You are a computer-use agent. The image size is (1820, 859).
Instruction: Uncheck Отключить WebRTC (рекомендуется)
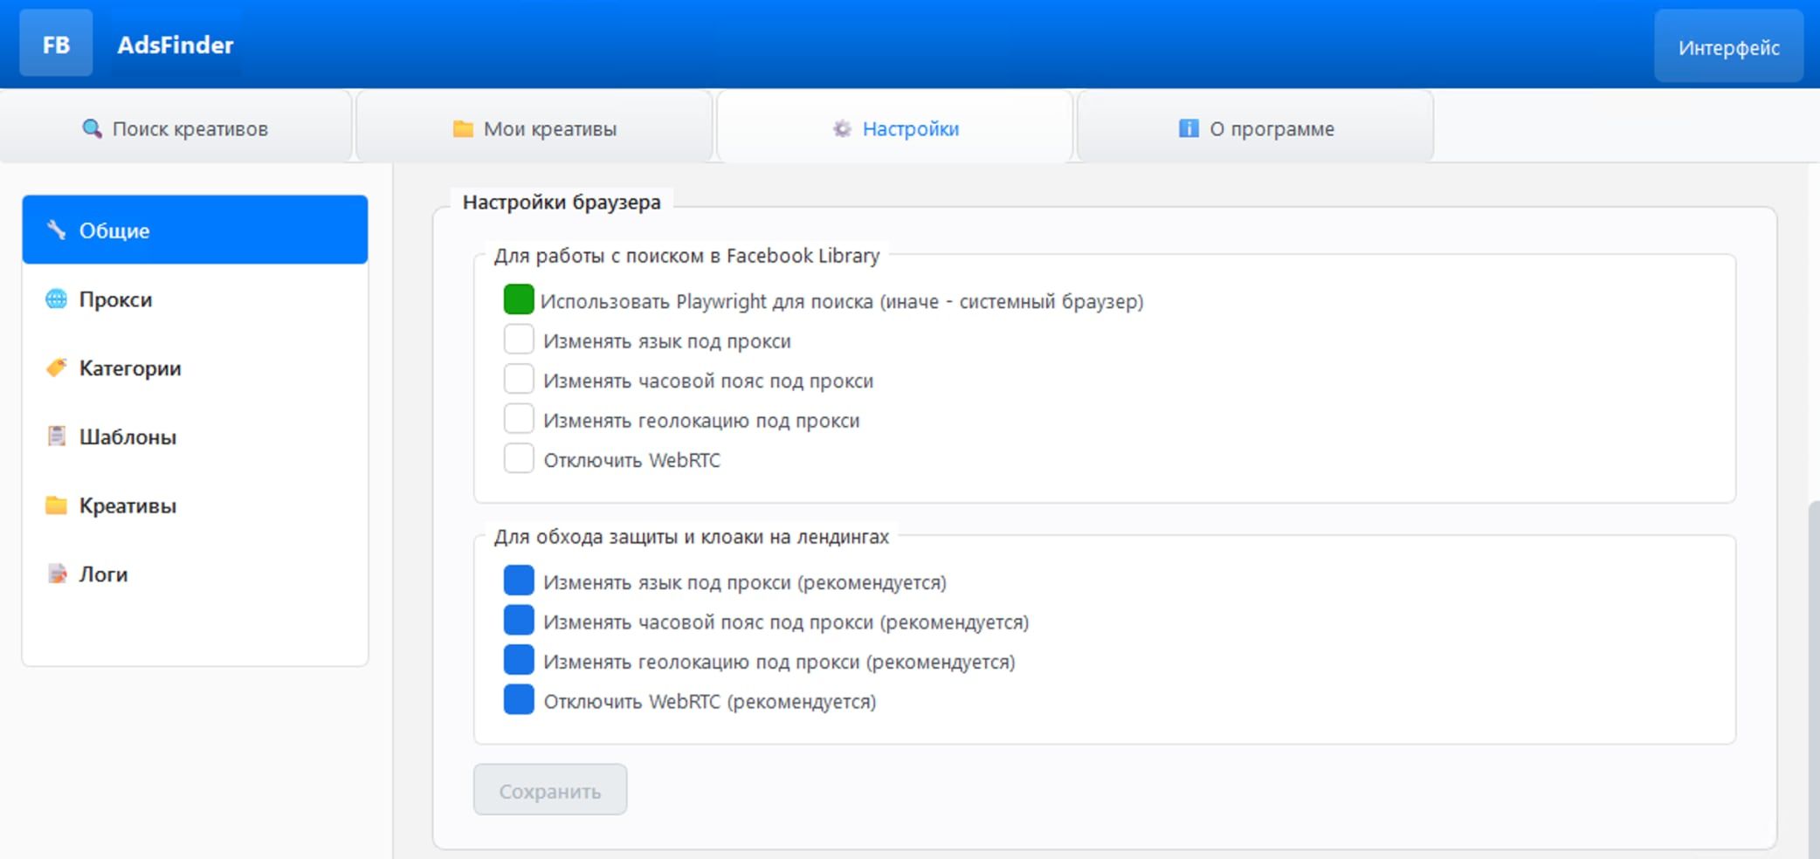tap(519, 700)
